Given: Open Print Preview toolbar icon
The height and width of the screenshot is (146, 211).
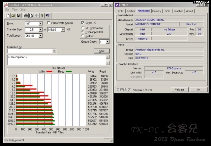Looking at the screenshot, I should [31, 16].
